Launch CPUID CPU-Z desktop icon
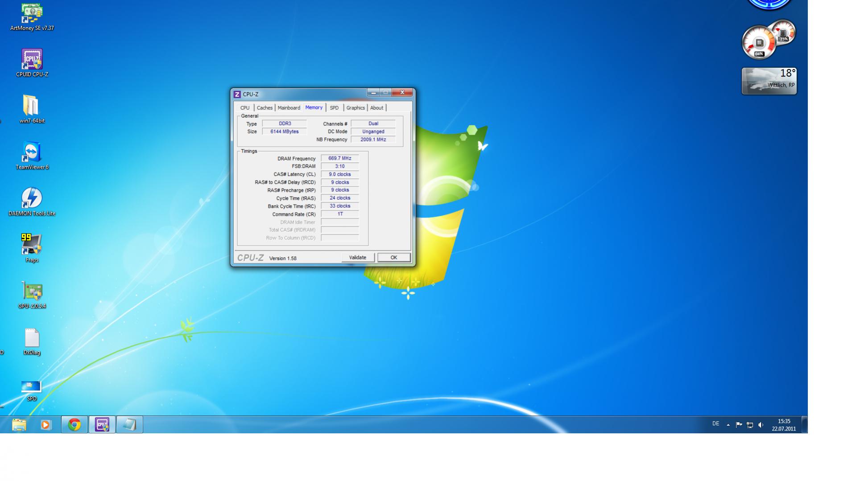The height and width of the screenshot is (481, 856). click(32, 63)
